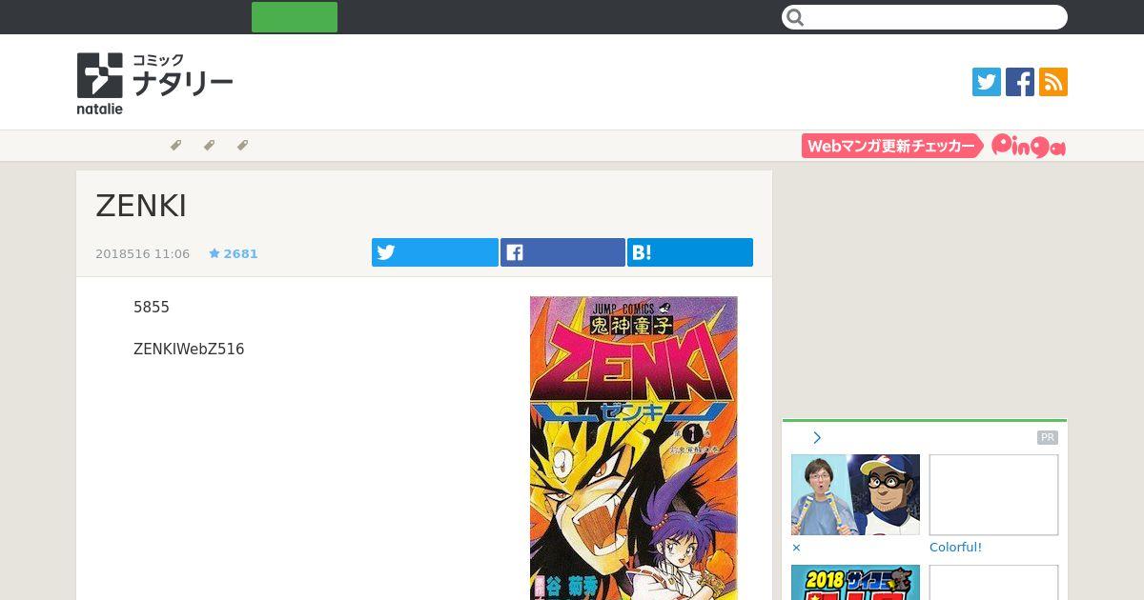Open the Colorful! link in sidebar
The image size is (1144, 600).
coord(955,548)
